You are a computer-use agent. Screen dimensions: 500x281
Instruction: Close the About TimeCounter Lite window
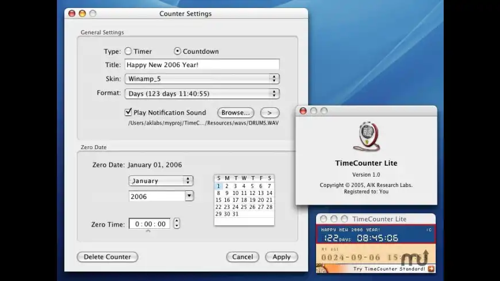coord(303,111)
